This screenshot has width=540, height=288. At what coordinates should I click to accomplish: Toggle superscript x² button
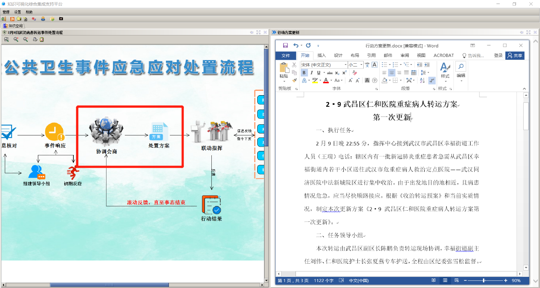pyautogui.click(x=345, y=73)
